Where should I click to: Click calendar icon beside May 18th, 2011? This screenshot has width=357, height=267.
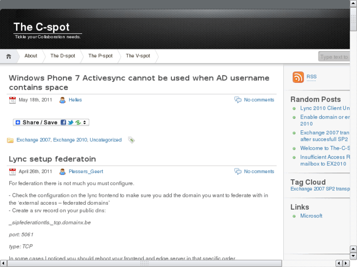click(x=12, y=100)
